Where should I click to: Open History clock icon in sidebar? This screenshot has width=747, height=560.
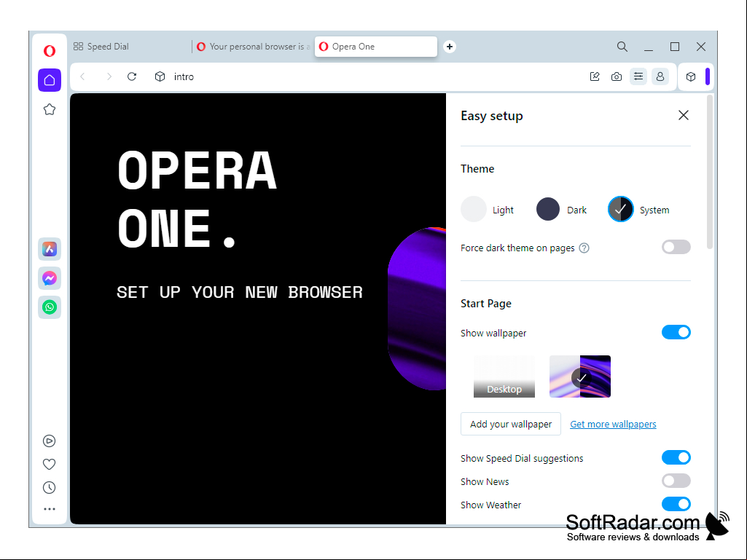(49, 488)
